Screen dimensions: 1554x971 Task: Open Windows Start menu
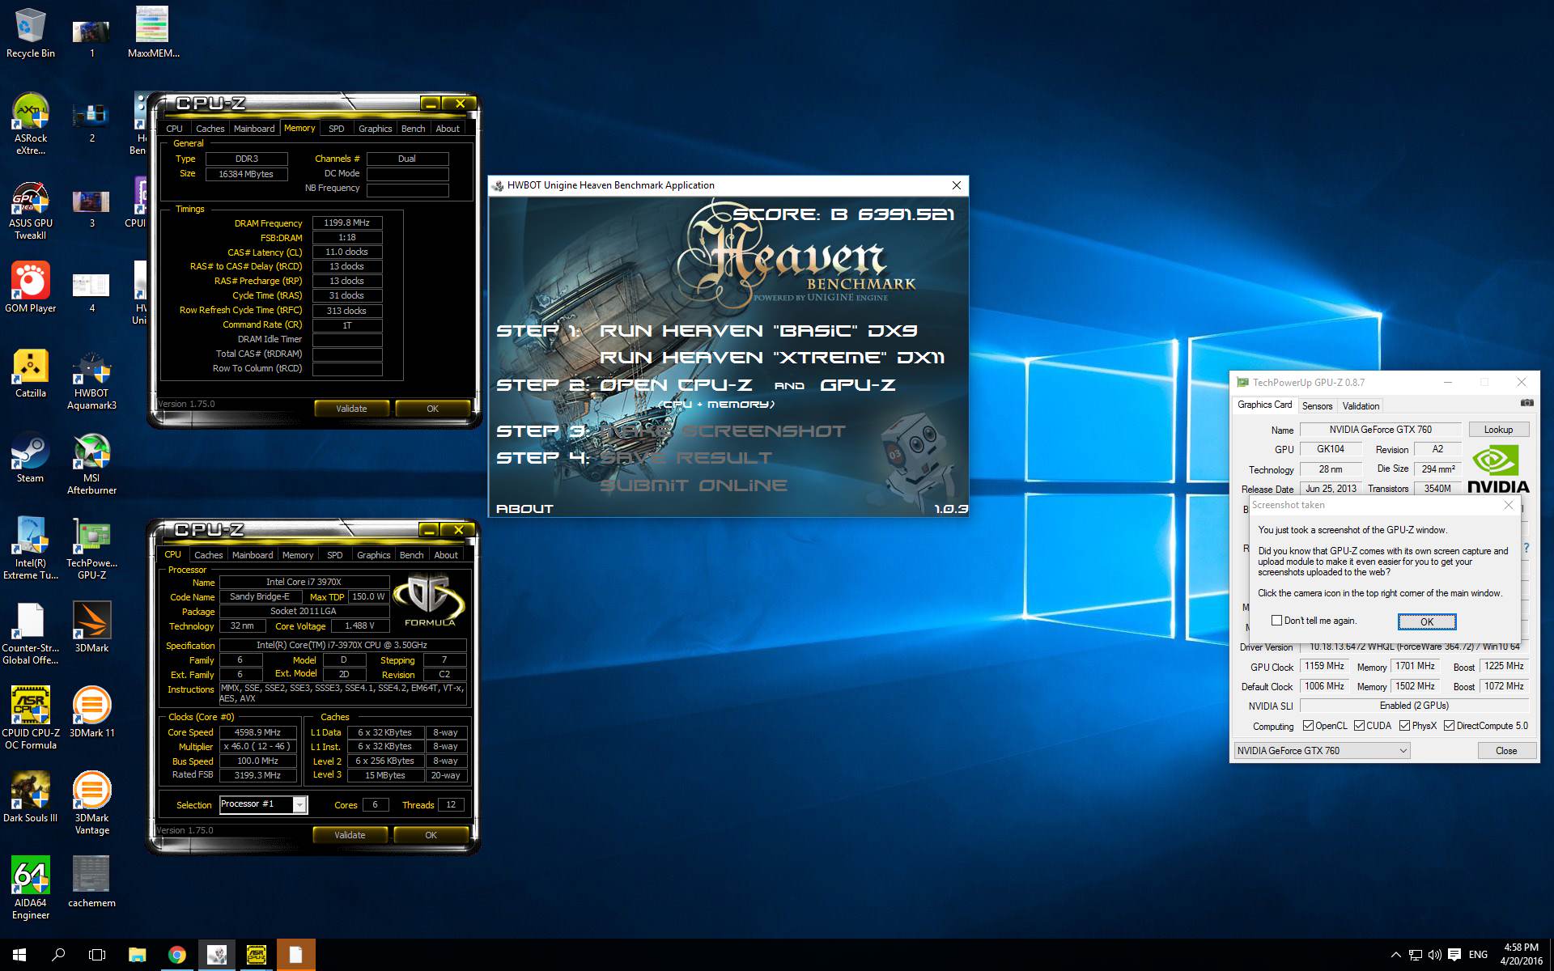pyautogui.click(x=19, y=955)
